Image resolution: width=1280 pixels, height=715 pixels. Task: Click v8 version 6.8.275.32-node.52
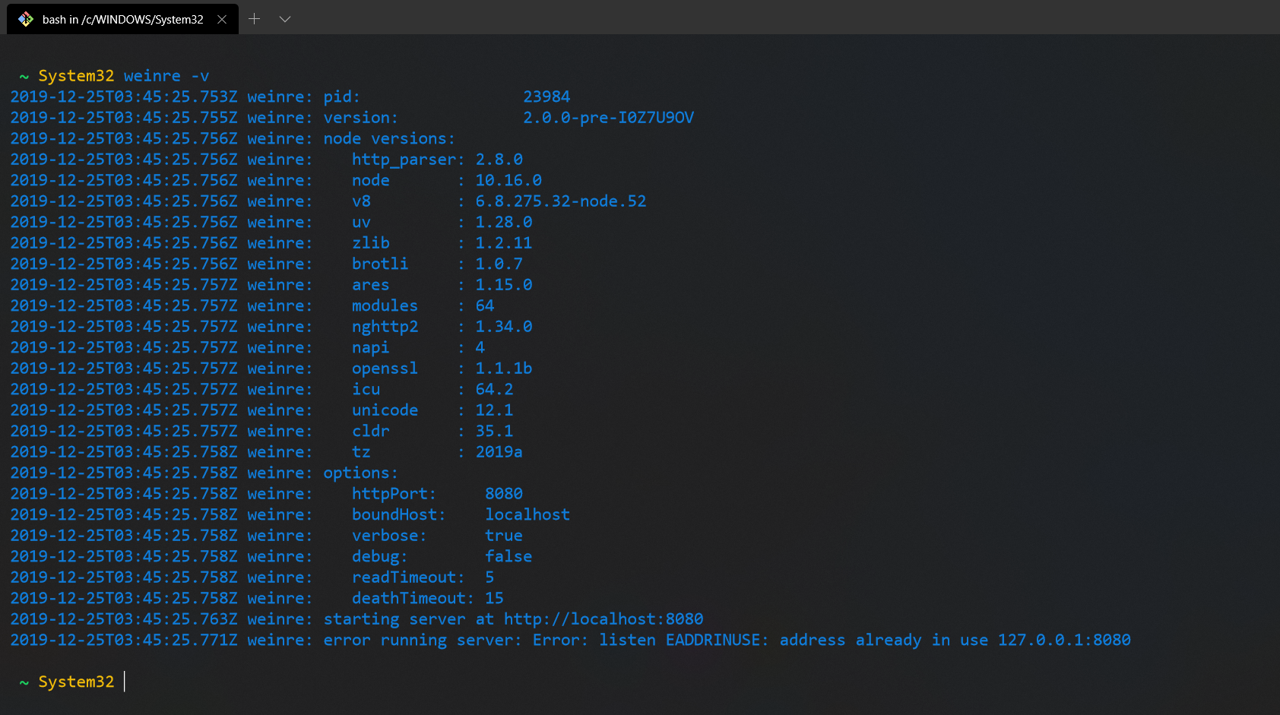click(561, 201)
